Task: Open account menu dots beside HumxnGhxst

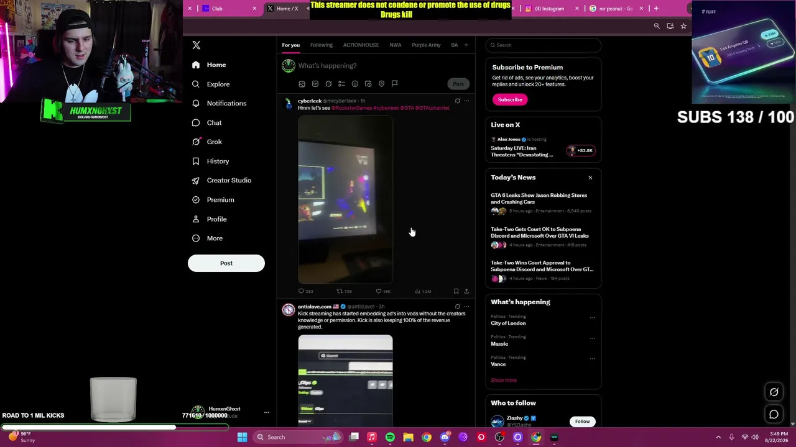Action: click(266, 412)
